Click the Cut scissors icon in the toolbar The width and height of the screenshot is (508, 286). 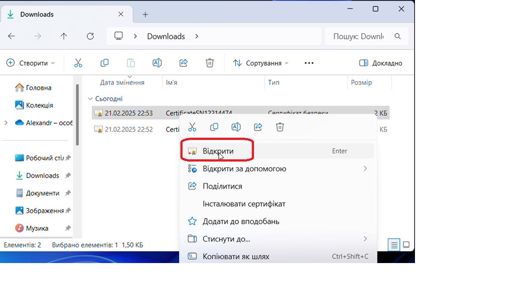[78, 63]
